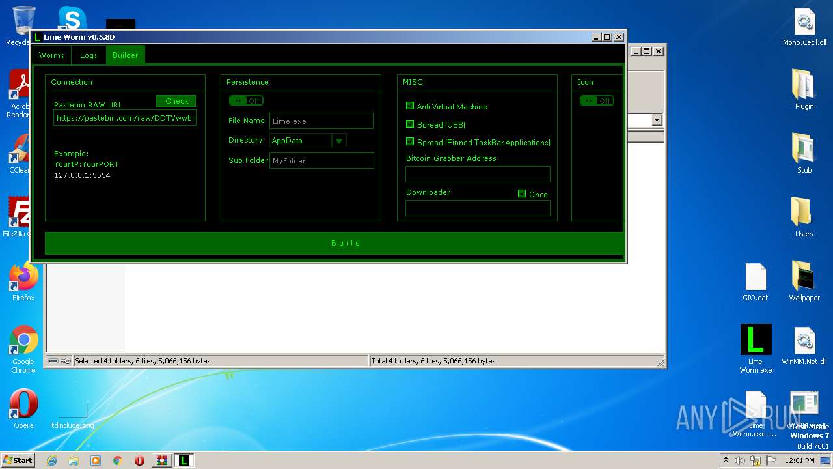Open the Start menu
This screenshot has width=833, height=469.
tap(18, 461)
